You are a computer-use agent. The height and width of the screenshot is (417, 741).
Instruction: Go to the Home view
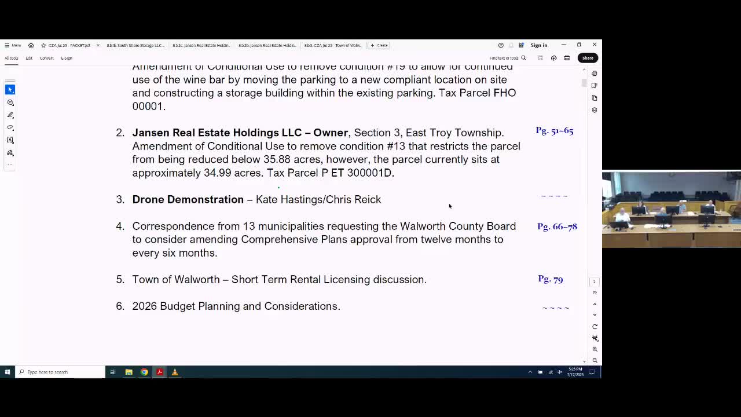click(31, 45)
